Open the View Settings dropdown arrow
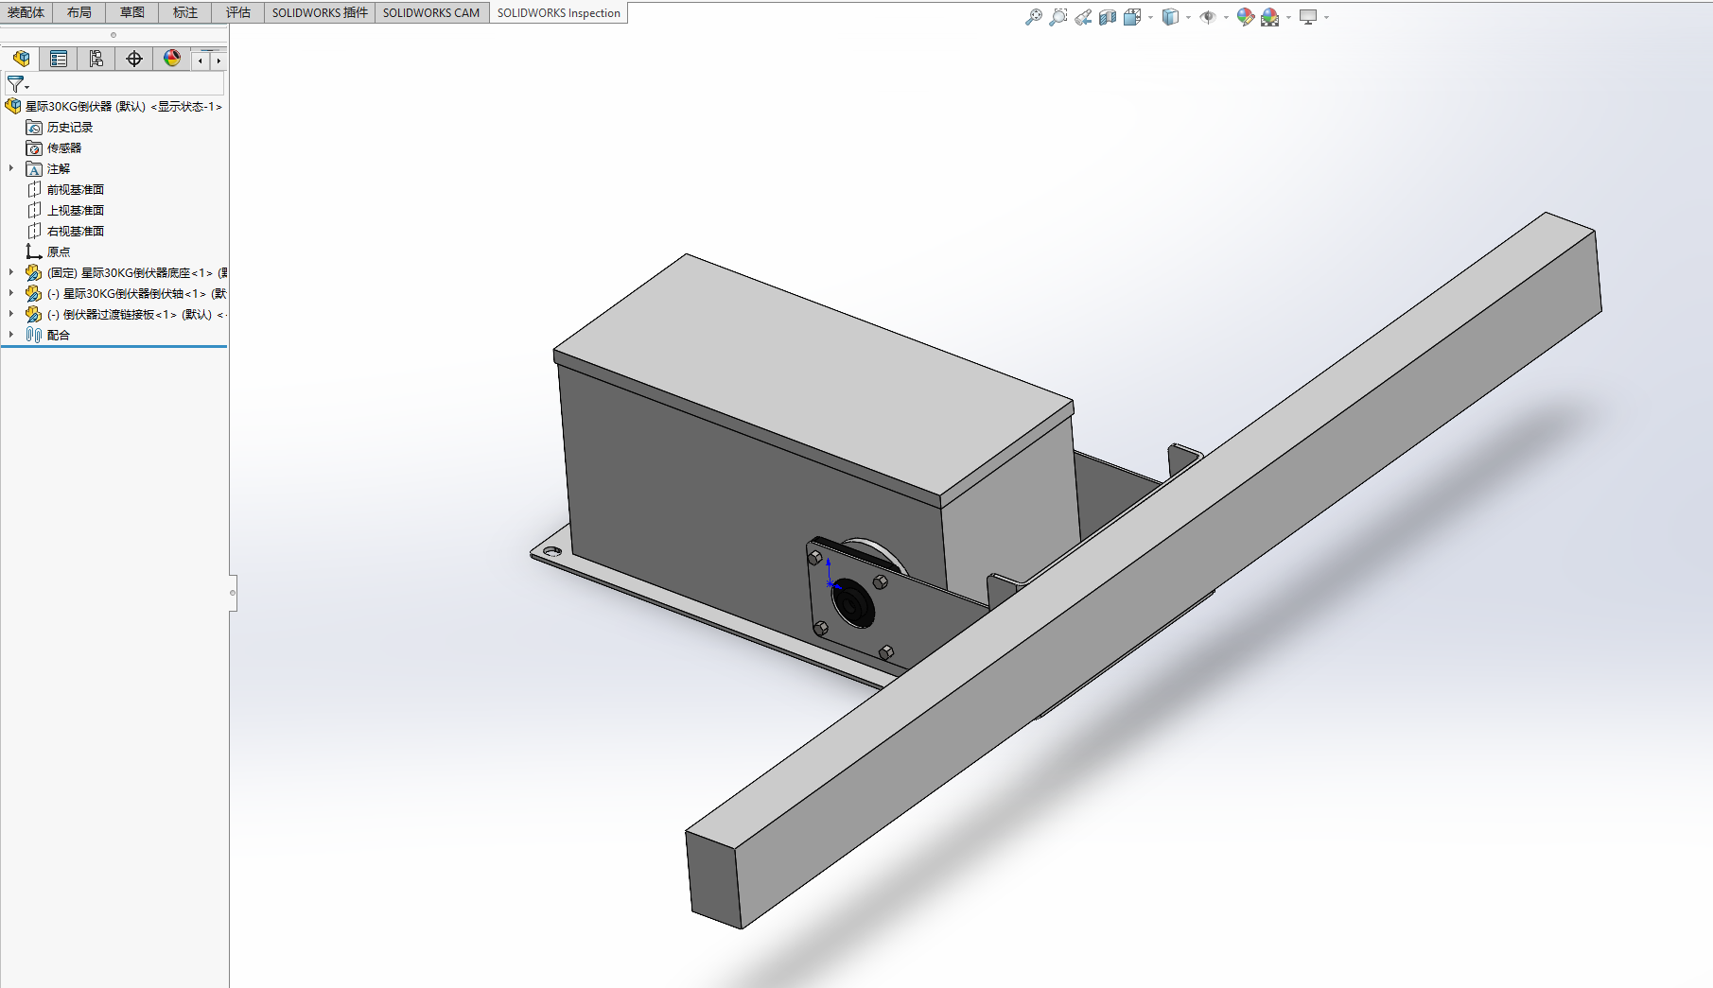This screenshot has width=1713, height=988. [x=1326, y=17]
